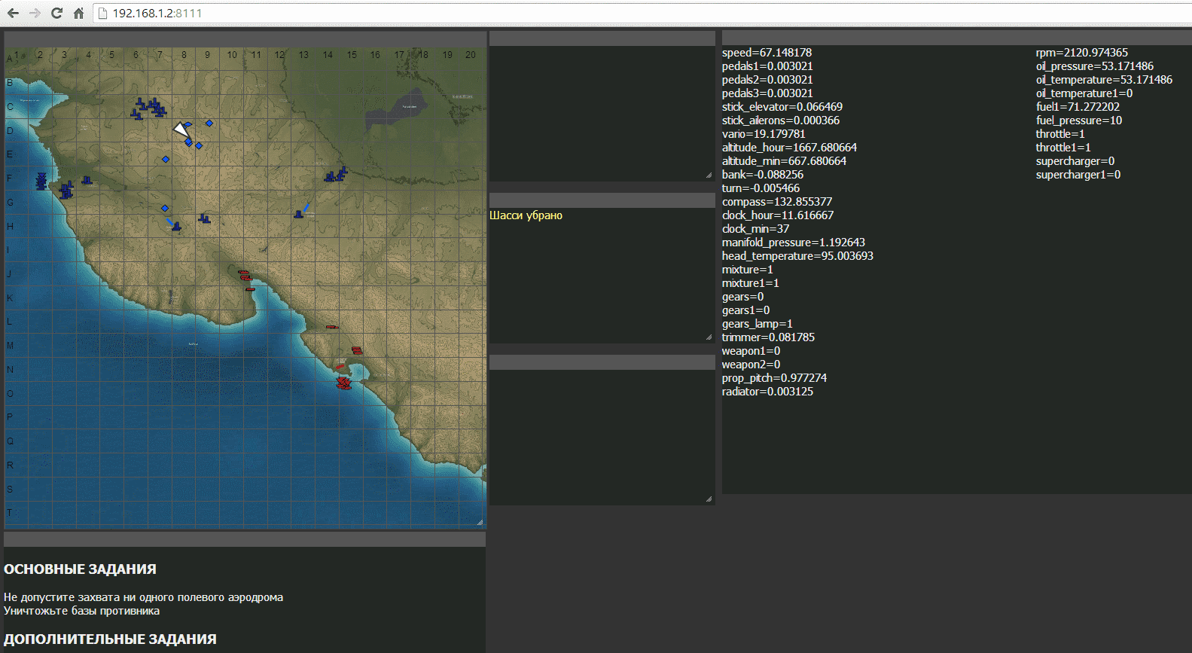Click resize handle of the Шасси убрано panel
The height and width of the screenshot is (653, 1192).
[x=709, y=337]
